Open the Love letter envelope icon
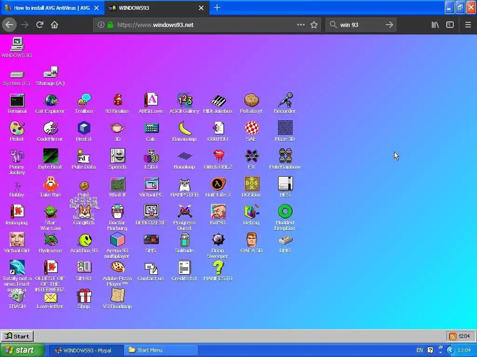This screenshot has height=357, width=477. point(50,301)
